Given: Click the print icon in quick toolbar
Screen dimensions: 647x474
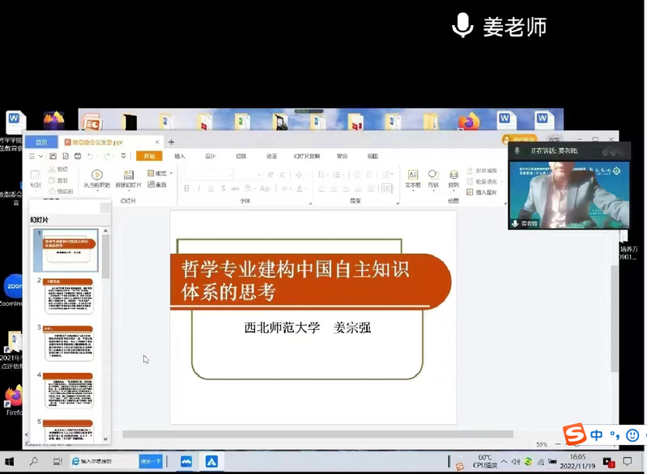Looking at the screenshot, I should click(x=76, y=156).
